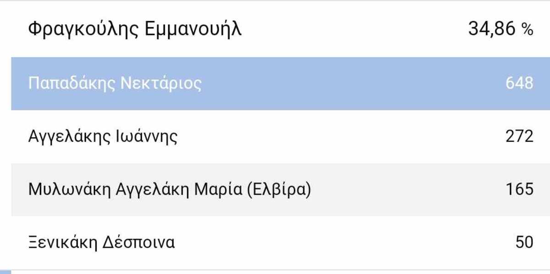
Task: Click the blue bar at the bottom-left edge
Action: 5,272
